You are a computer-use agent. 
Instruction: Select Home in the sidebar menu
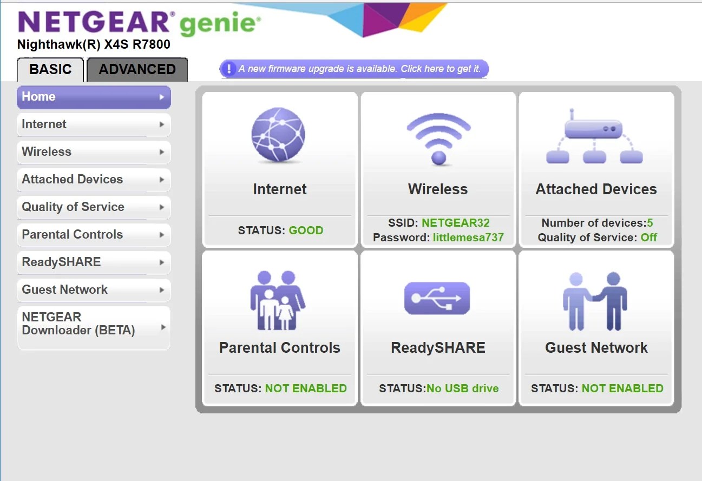coord(94,97)
